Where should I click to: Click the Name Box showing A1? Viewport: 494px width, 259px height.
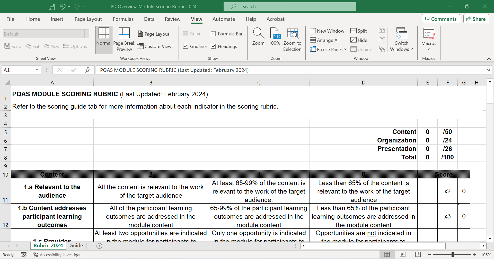click(x=19, y=70)
